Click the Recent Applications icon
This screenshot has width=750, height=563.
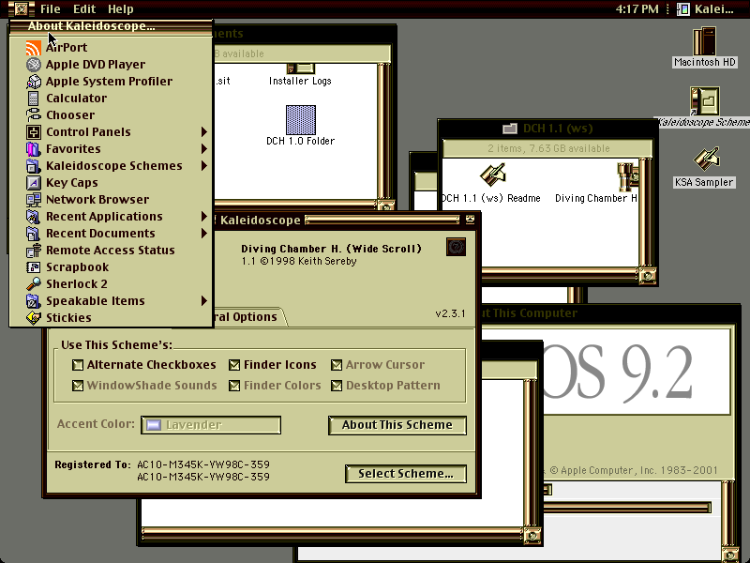[34, 217]
